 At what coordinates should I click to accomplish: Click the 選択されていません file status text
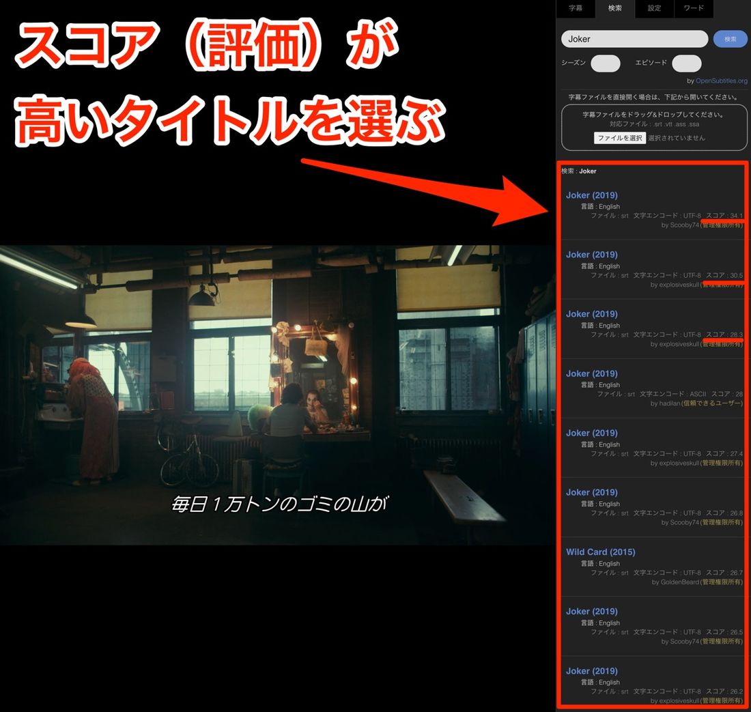677,138
